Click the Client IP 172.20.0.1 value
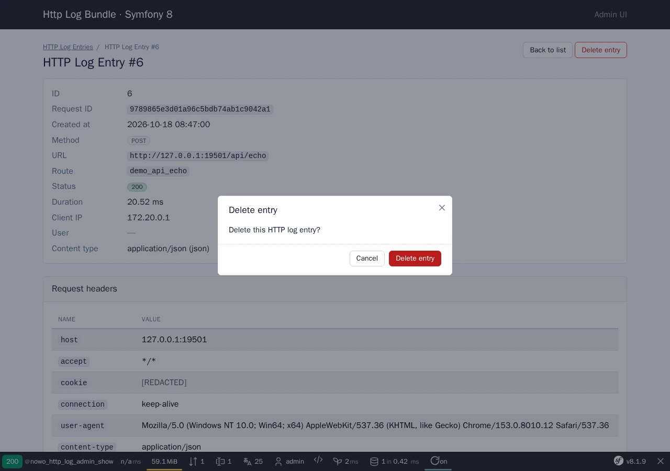 [x=149, y=218]
